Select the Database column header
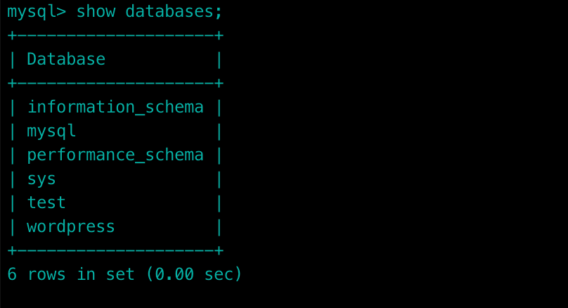 pos(66,60)
